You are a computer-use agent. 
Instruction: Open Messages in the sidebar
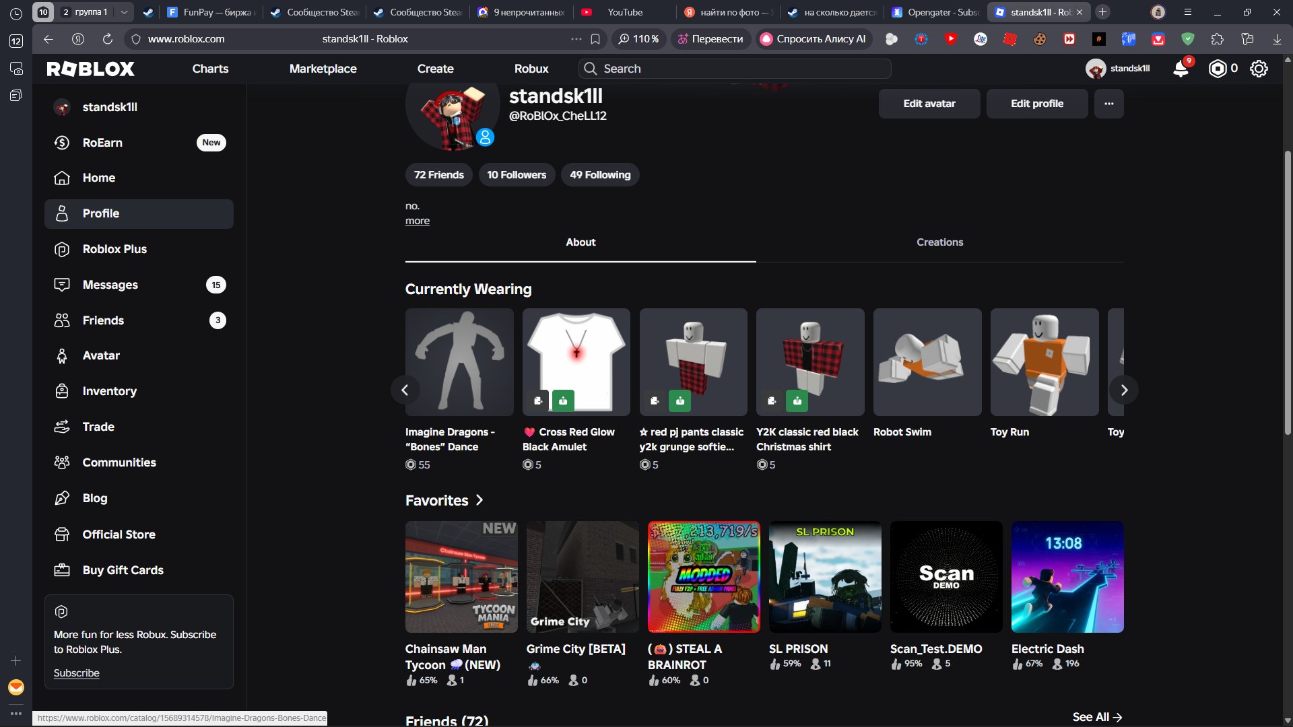[x=139, y=285]
